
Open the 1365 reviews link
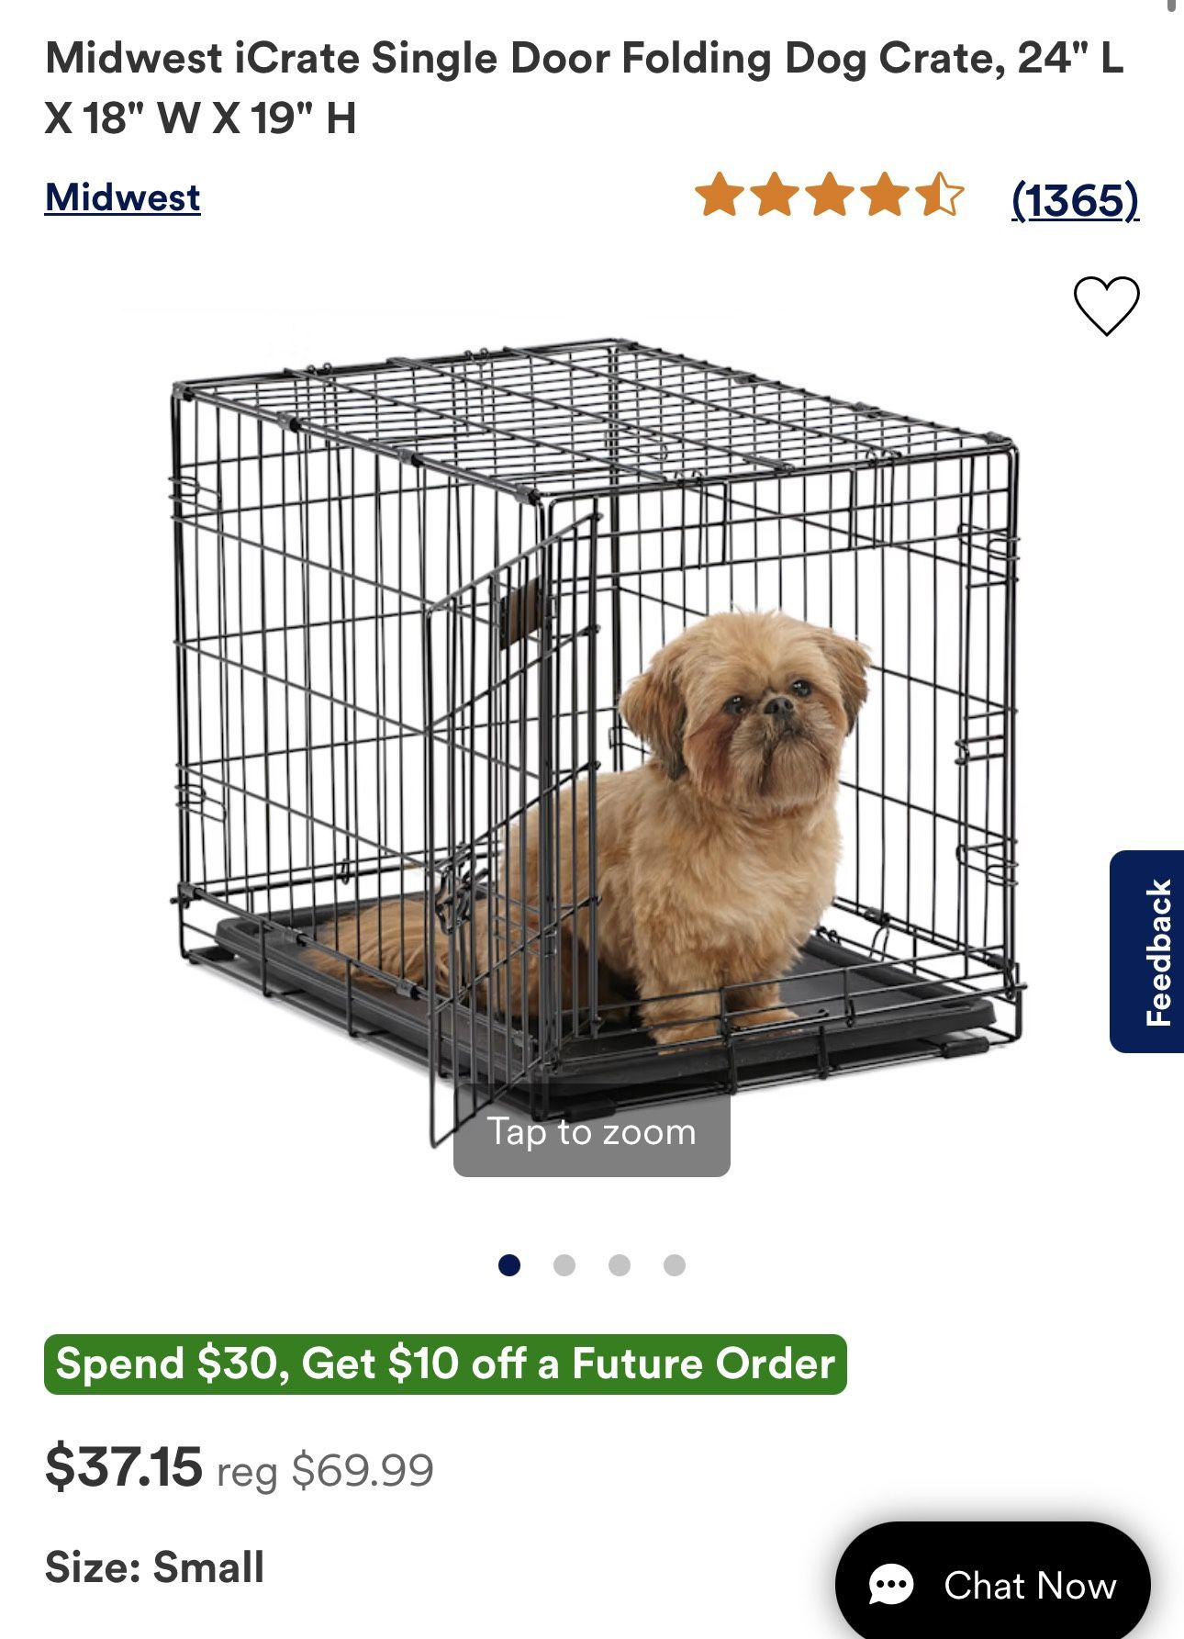(x=1075, y=199)
